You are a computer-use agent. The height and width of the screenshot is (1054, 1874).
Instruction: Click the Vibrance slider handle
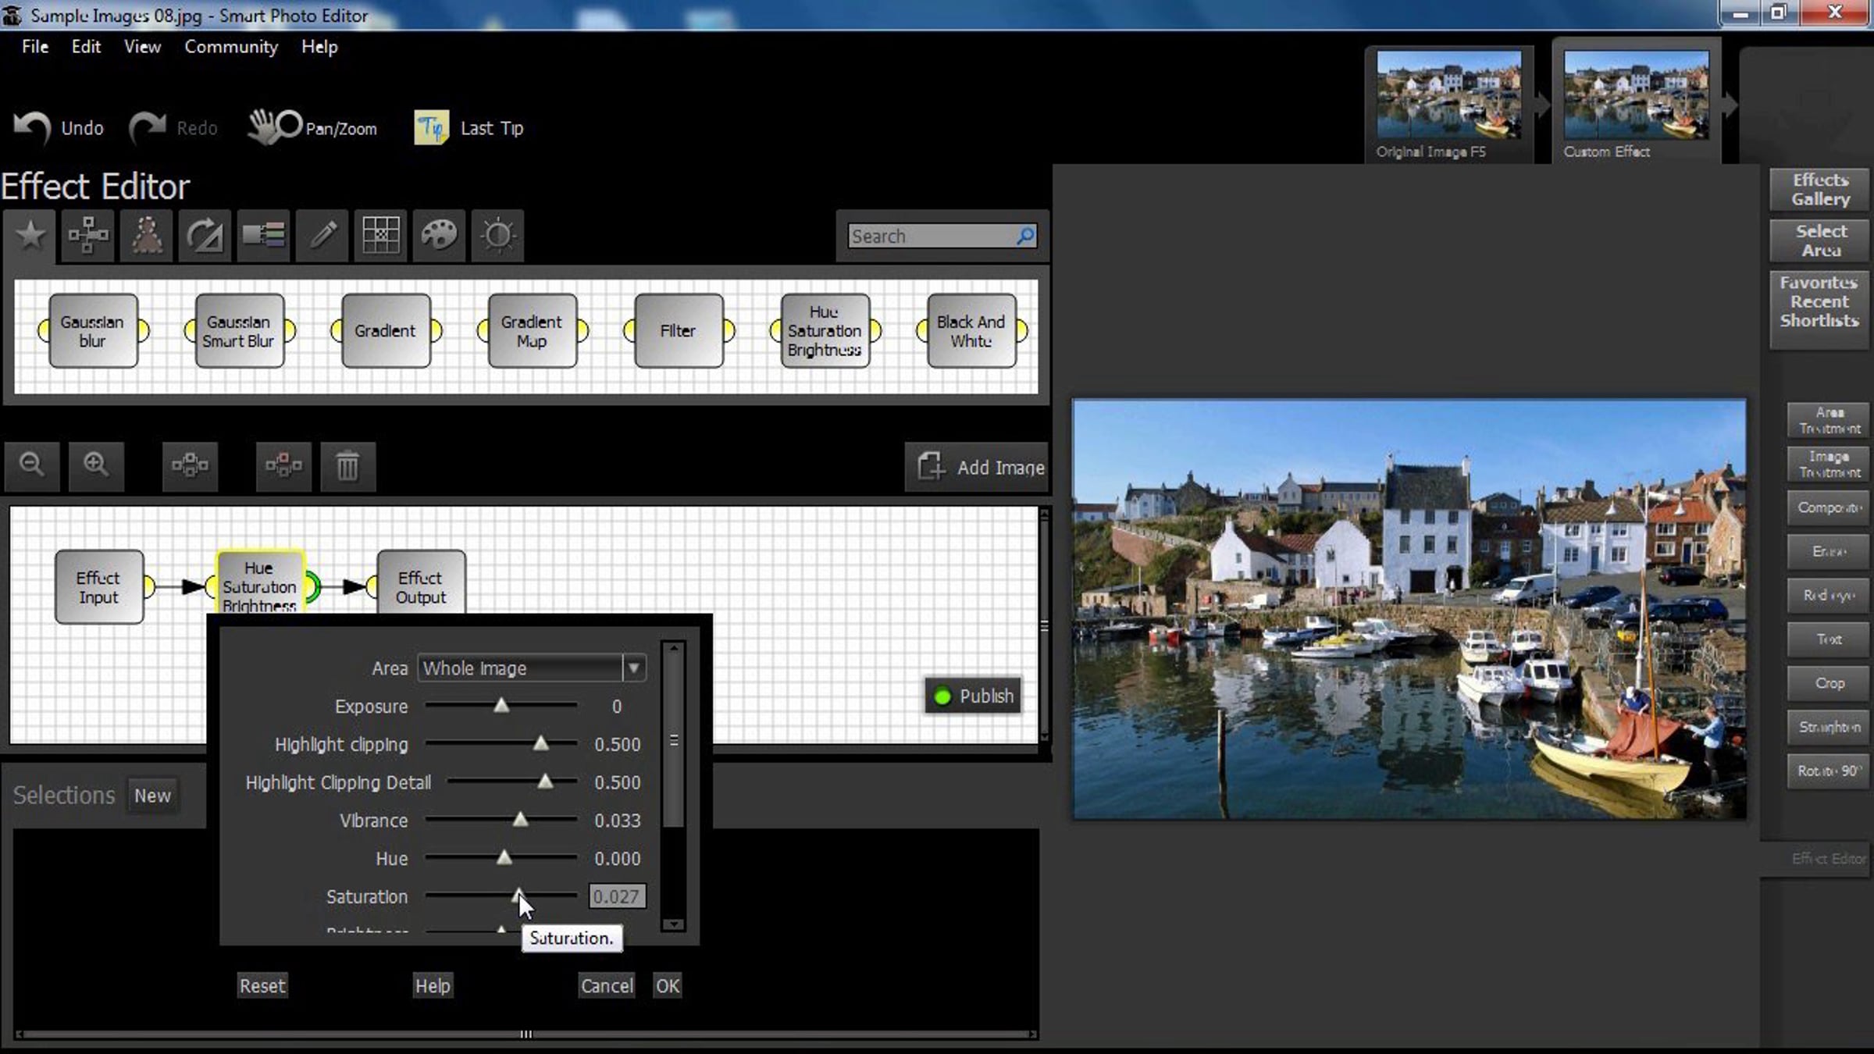tap(520, 820)
